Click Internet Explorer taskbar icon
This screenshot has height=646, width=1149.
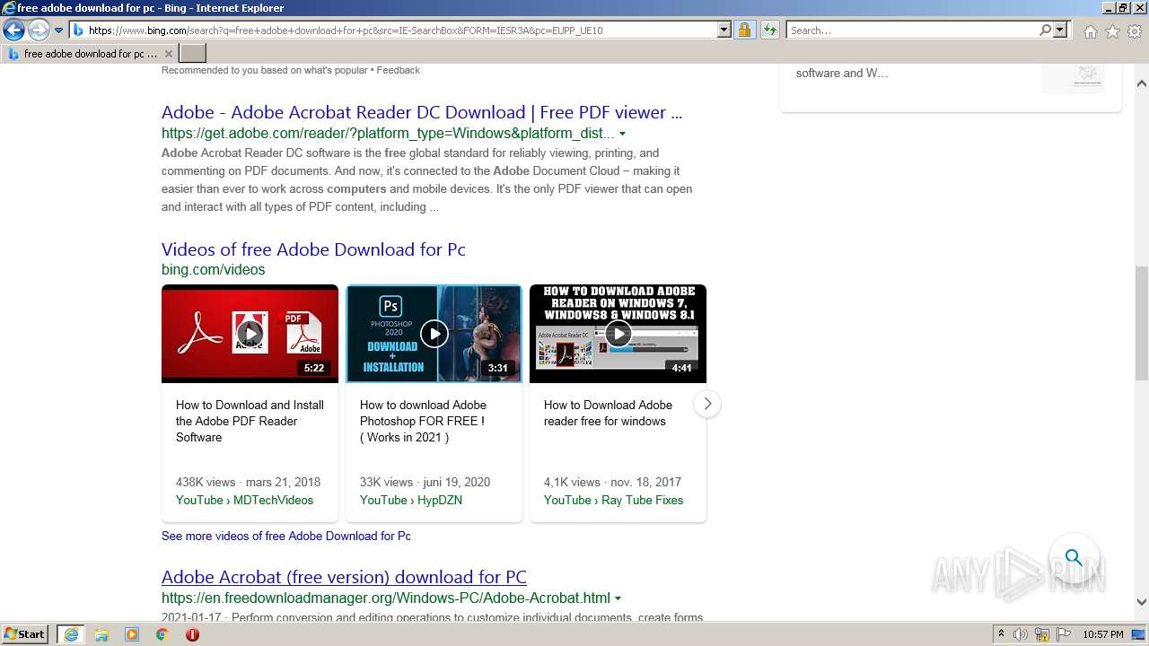click(x=71, y=634)
